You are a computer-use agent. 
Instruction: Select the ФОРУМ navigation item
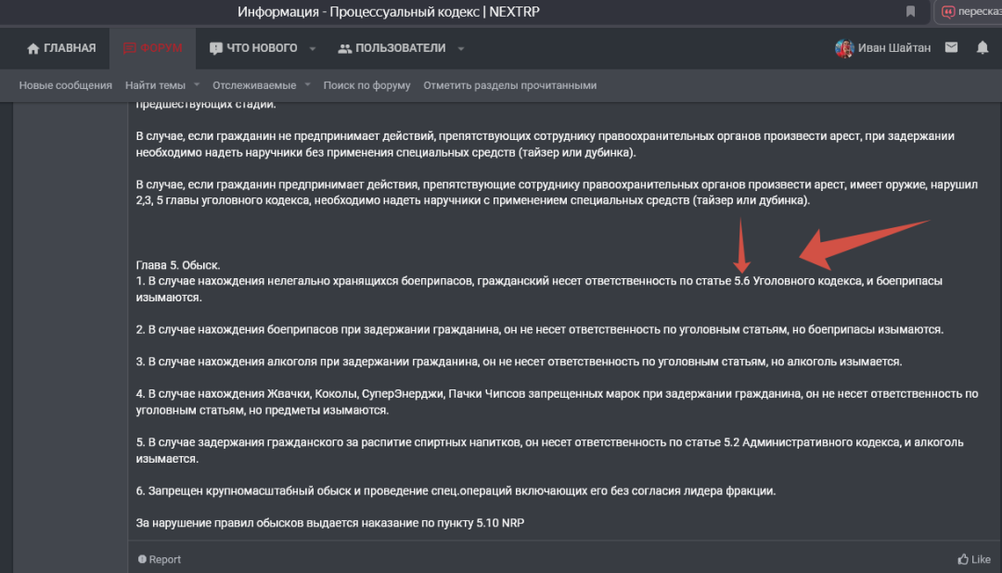[x=154, y=47]
